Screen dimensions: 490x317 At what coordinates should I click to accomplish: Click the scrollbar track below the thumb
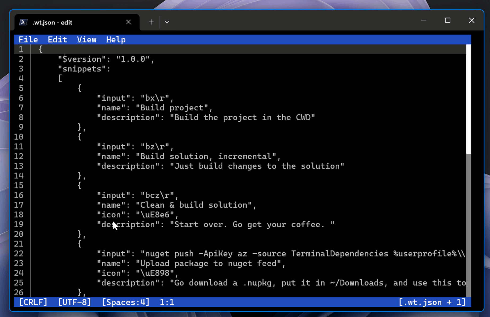[469, 225]
